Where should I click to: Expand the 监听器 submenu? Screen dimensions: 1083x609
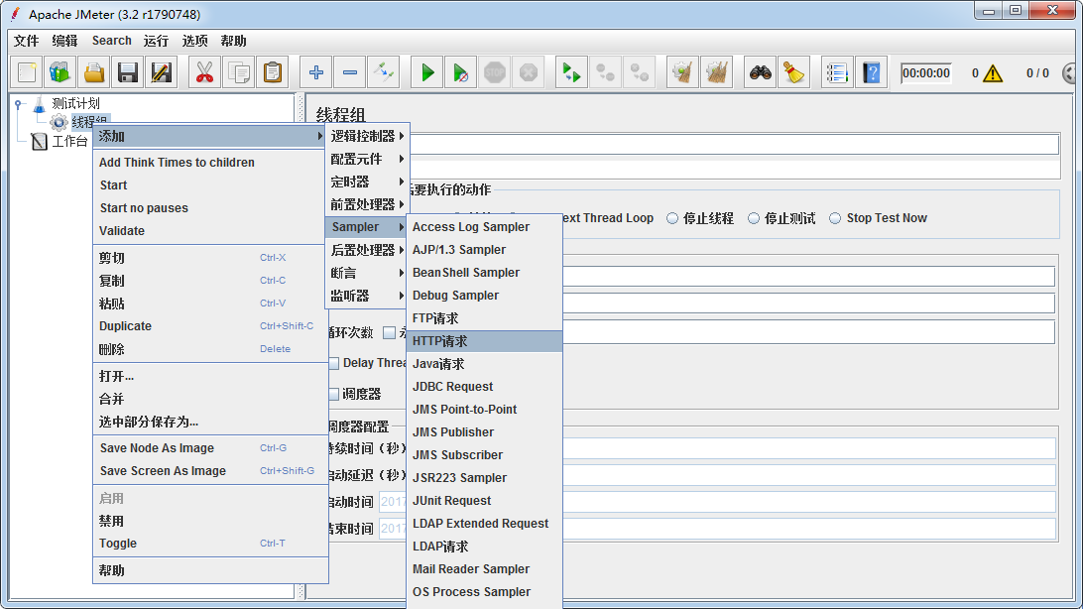[366, 296]
